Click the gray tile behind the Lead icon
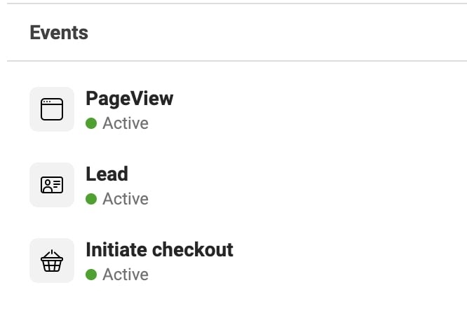This screenshot has width=467, height=311. [x=52, y=185]
